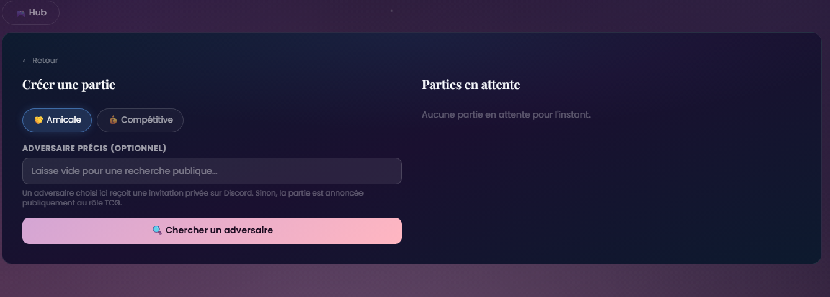Click the gamepad icon in Hub button
The height and width of the screenshot is (297, 830).
21,13
